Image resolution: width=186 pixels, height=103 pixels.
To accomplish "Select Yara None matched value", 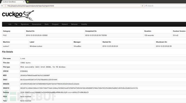I will (26, 101).
